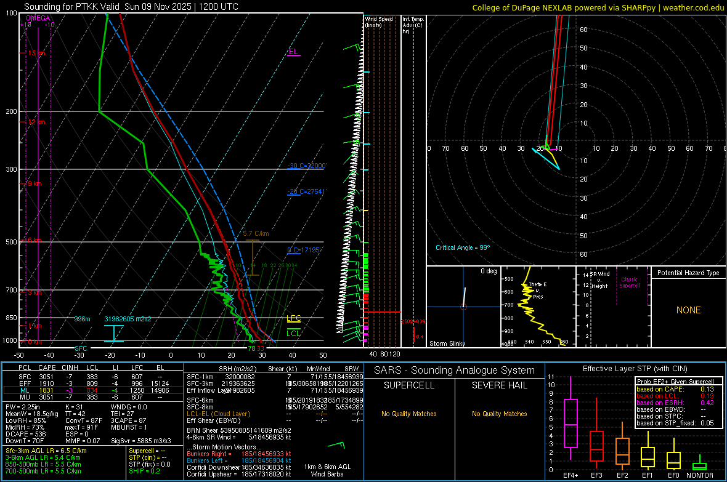
Task: Click the 'Effective Layer STP (with CIN)' title
Action: [635, 369]
